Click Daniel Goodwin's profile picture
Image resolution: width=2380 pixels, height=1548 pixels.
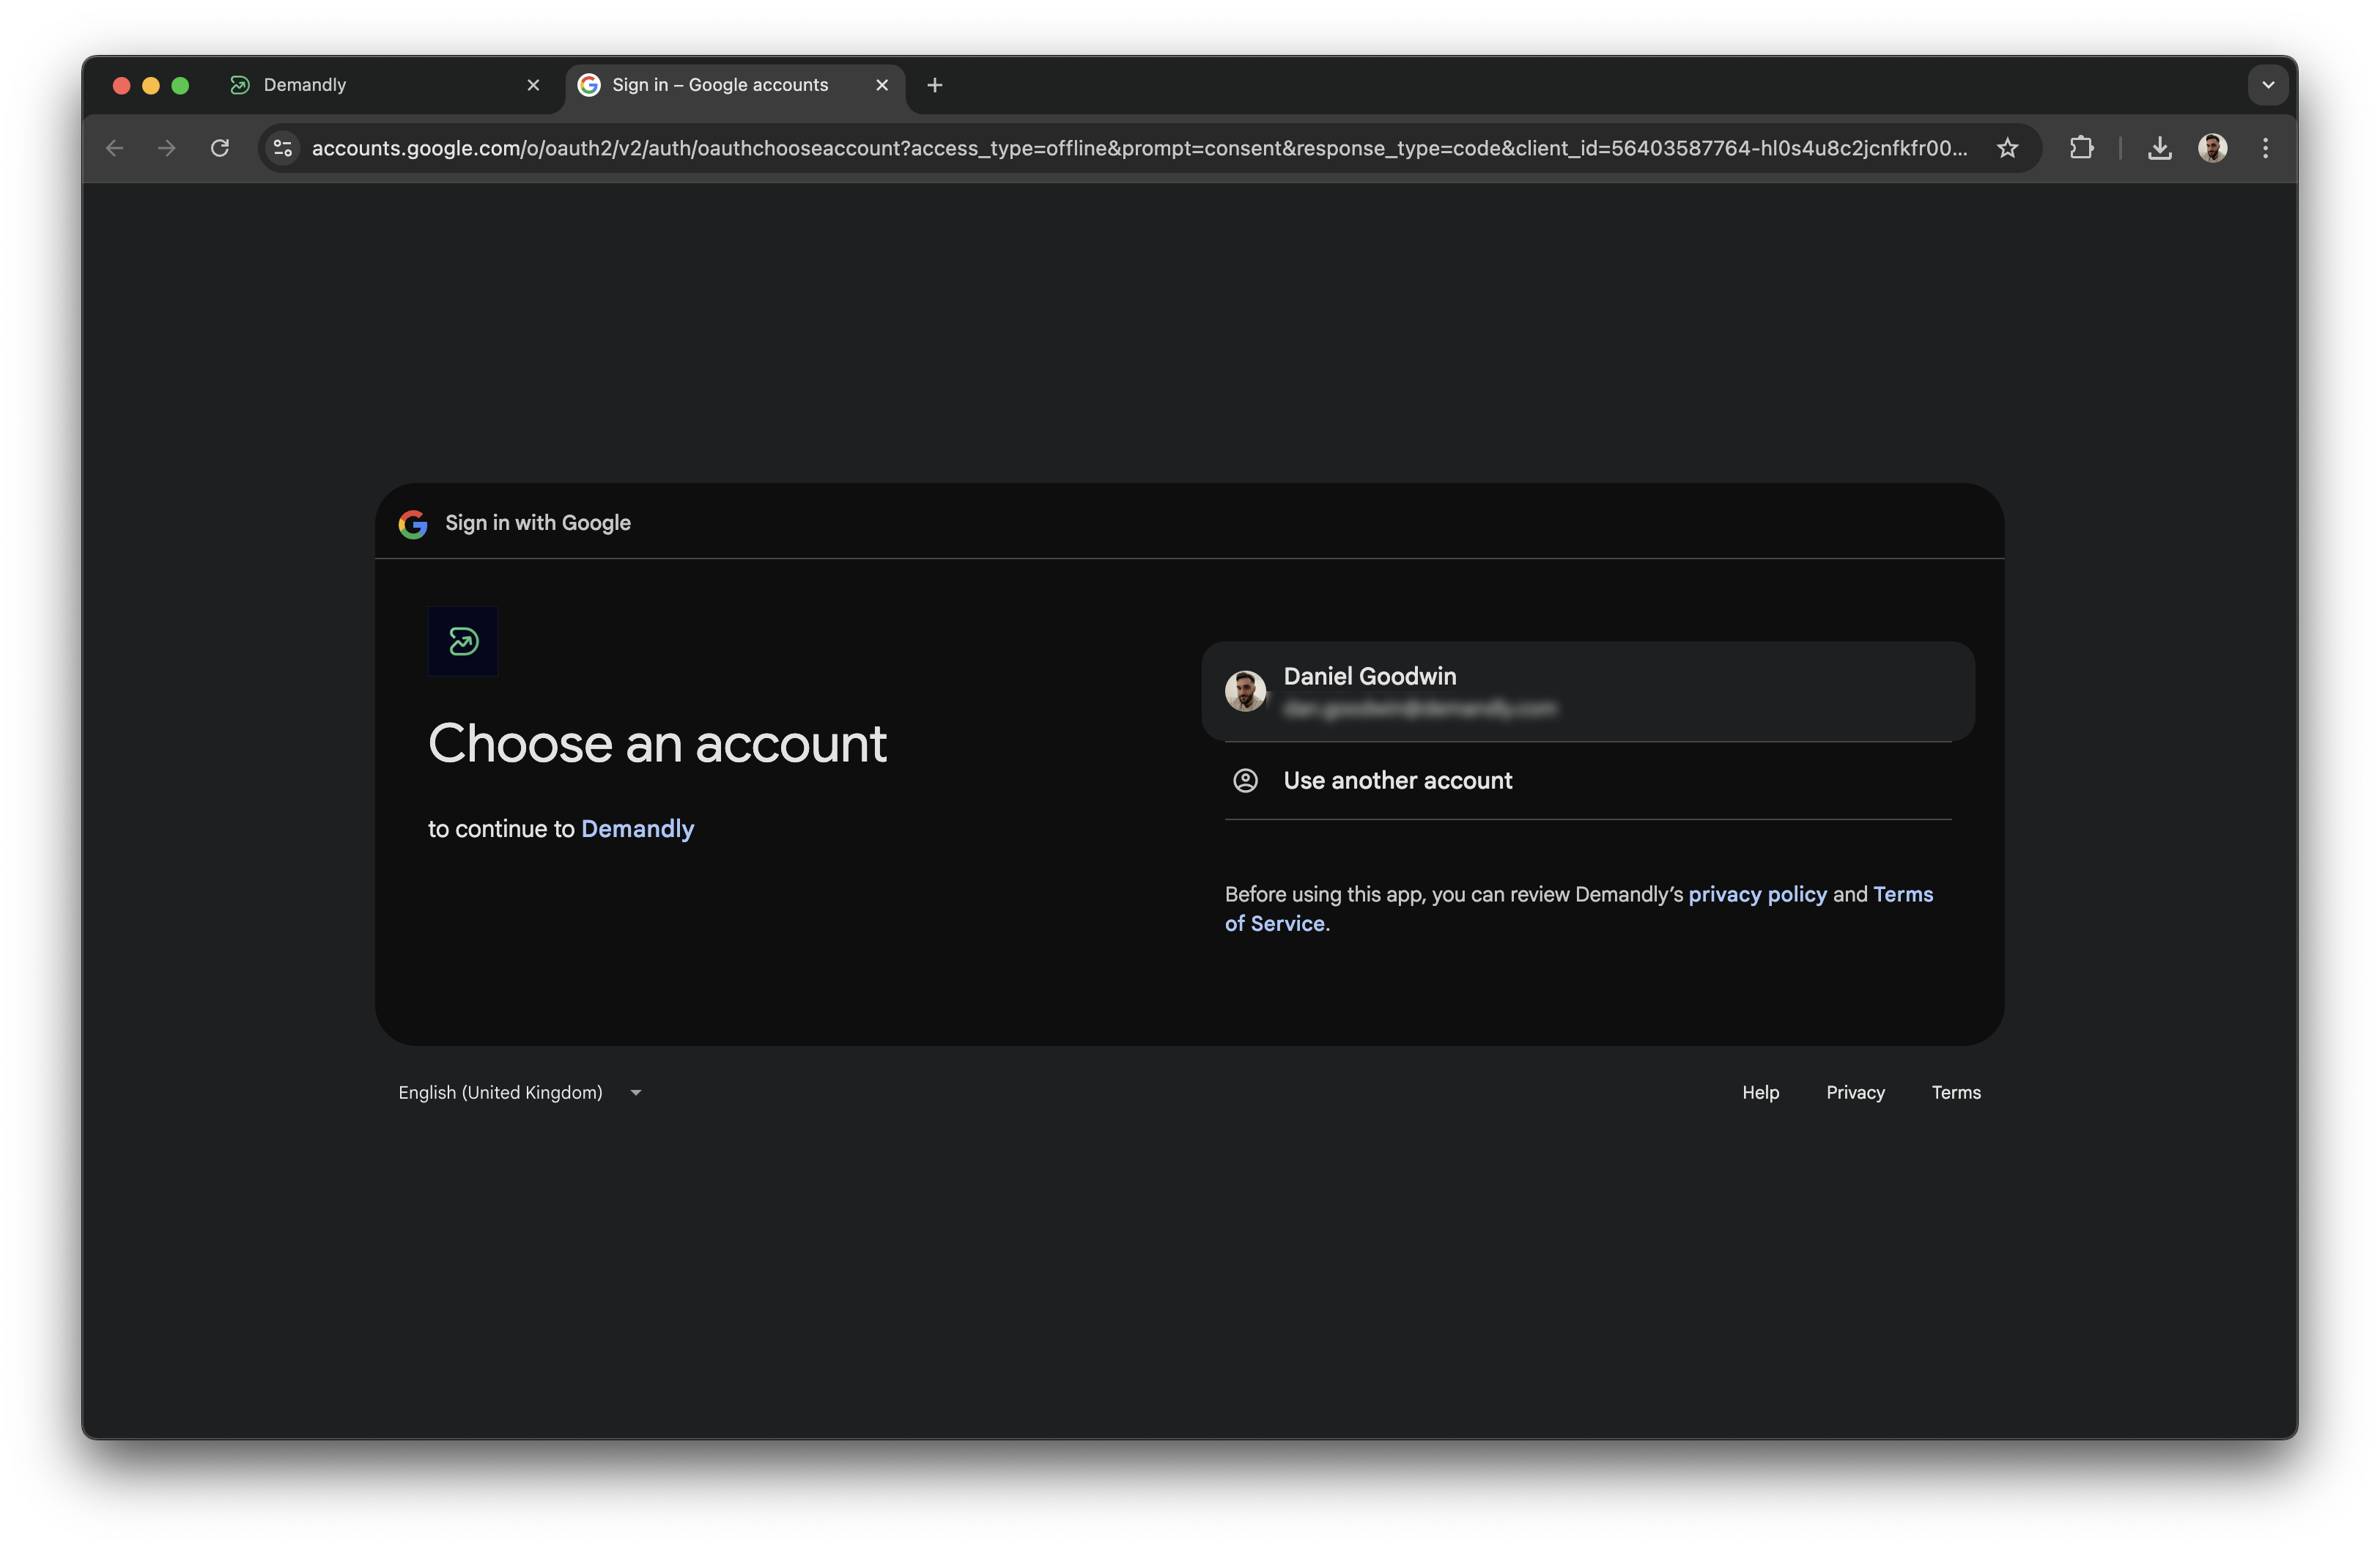click(1246, 691)
